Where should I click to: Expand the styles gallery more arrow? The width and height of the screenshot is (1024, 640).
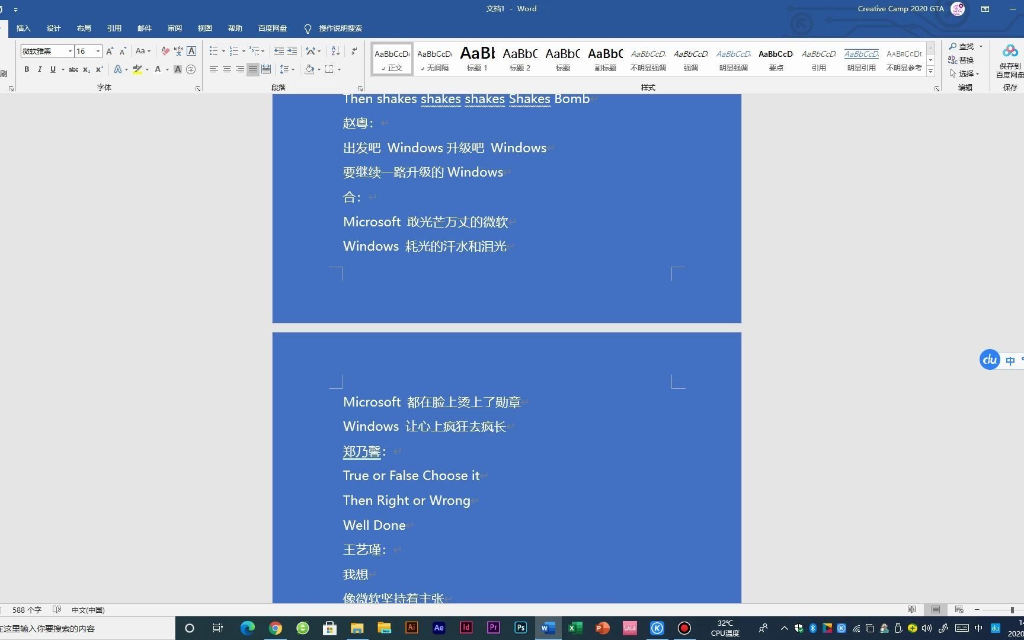tap(931, 72)
